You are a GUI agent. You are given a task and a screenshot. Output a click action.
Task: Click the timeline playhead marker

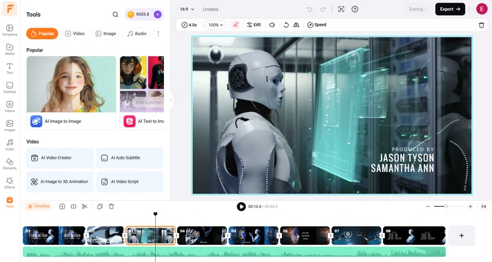coord(155,214)
